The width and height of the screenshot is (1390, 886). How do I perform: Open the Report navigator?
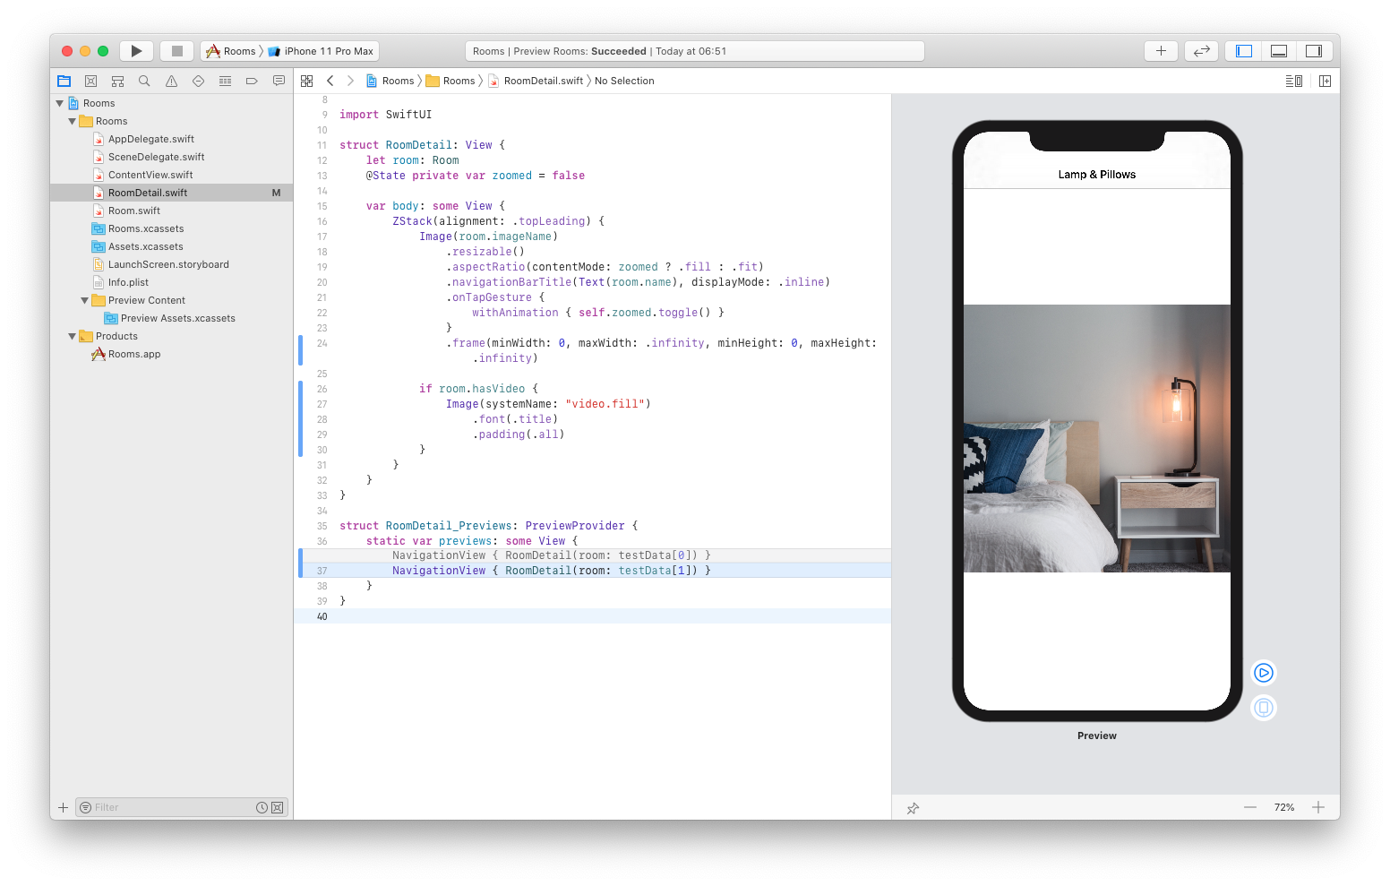tap(279, 80)
